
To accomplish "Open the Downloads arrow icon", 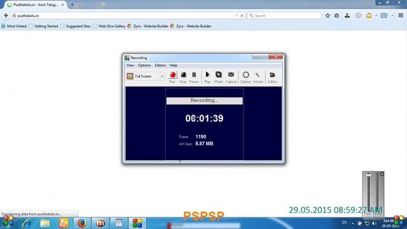I will pos(347,15).
